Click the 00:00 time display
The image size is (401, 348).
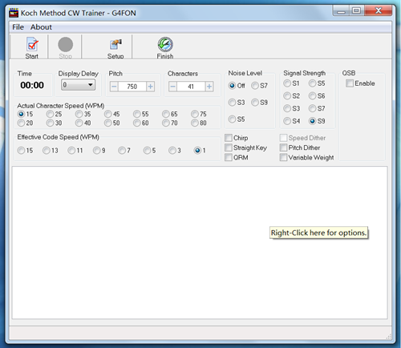(32, 85)
